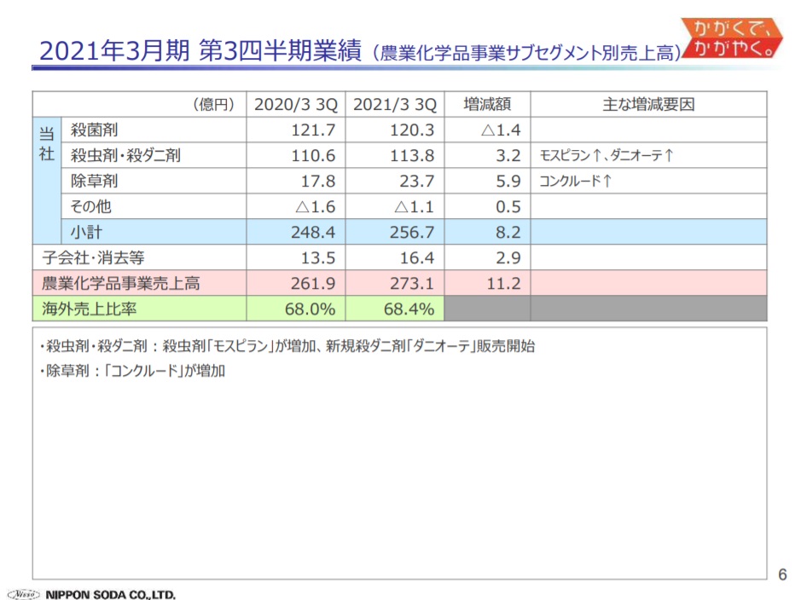
Task: Click the Nisso logo mark in the footer
Action: (x=24, y=594)
